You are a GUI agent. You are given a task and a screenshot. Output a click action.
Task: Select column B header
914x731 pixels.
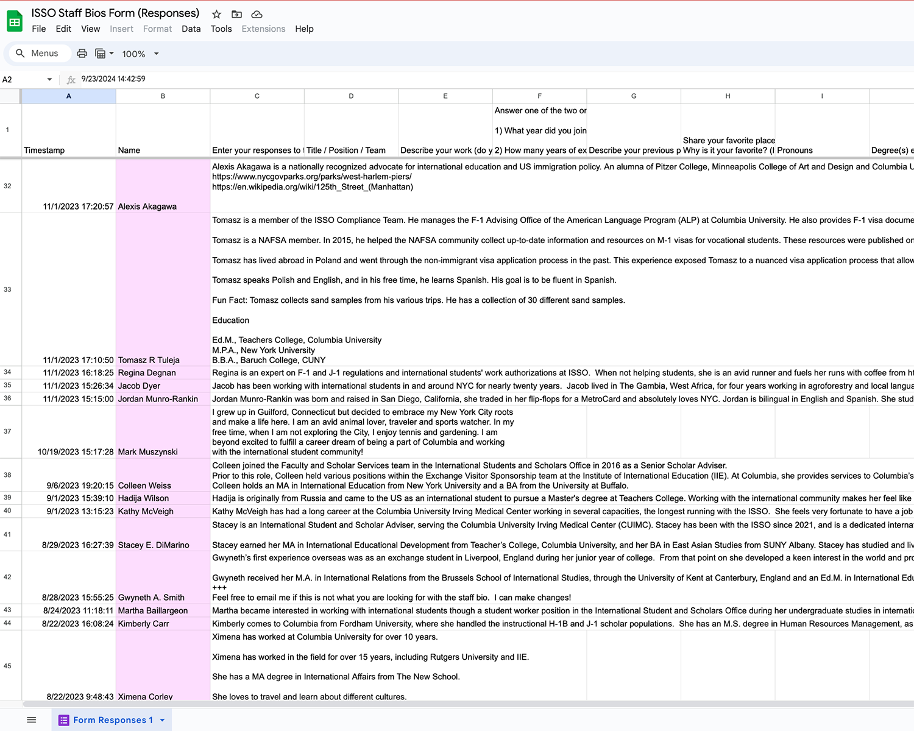tap(163, 96)
